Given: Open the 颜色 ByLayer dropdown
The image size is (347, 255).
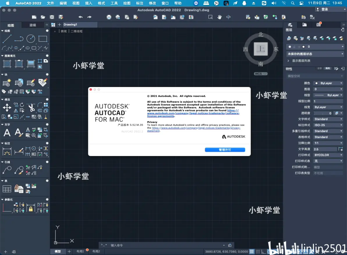Looking at the screenshot, I should [328, 83].
